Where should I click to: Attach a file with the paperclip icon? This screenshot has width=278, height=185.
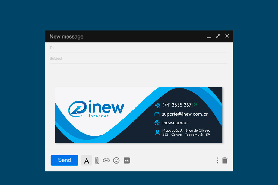click(x=97, y=161)
